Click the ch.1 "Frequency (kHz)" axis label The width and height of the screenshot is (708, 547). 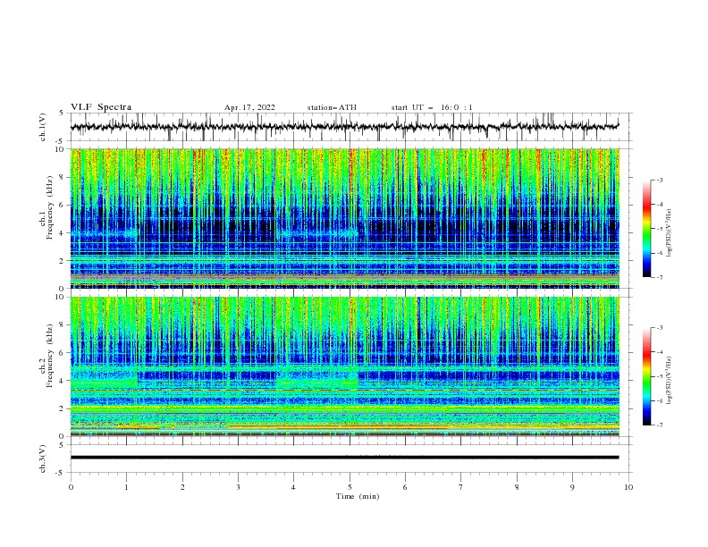[x=49, y=208]
